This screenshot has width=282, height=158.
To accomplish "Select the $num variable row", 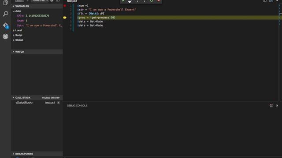I will (x=37, y=21).
